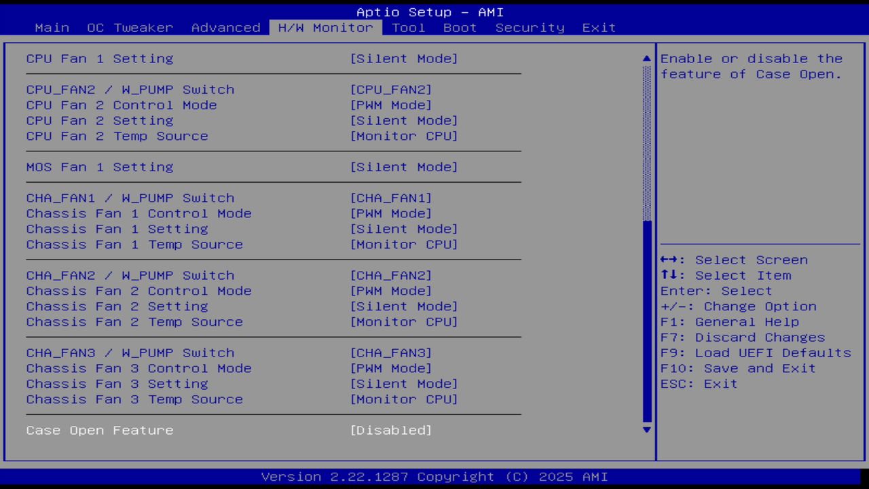This screenshot has height=489, width=869.
Task: Open Chassis Fan 1 Temp Source options
Action: (403, 244)
